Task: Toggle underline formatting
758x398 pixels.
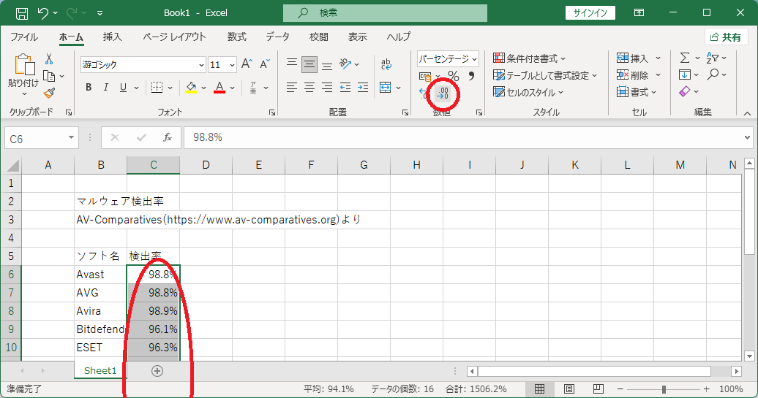Action: [123, 88]
